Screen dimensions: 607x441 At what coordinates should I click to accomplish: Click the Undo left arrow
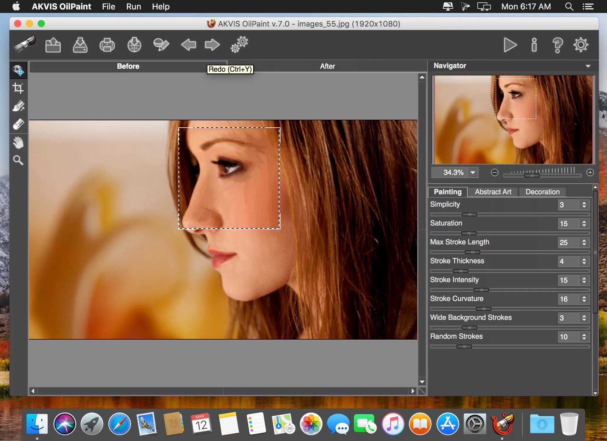pos(188,45)
